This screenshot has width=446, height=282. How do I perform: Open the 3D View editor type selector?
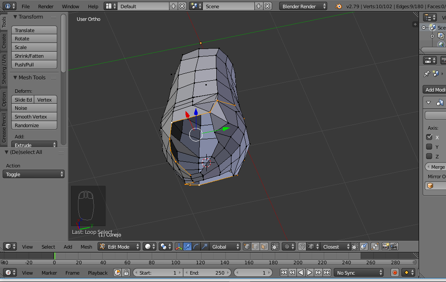click(10, 246)
